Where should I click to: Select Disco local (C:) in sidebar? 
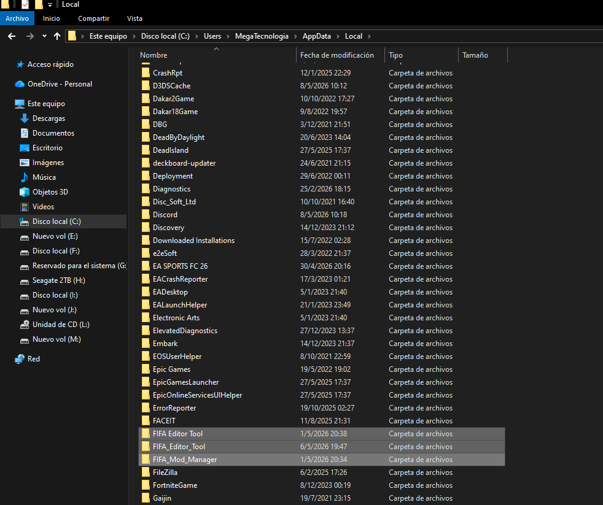tap(56, 222)
